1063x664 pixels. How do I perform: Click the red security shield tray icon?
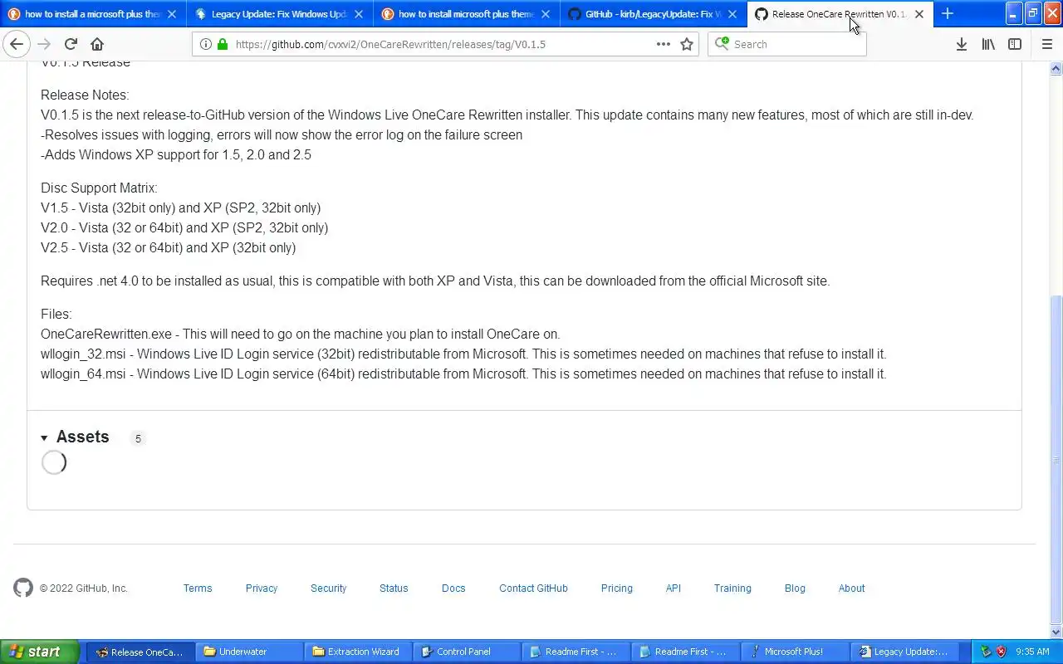[1001, 652]
